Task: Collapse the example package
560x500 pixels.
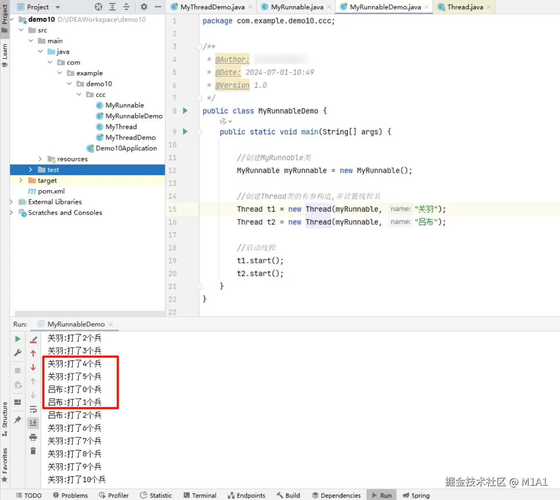Action: pyautogui.click(x=60, y=73)
